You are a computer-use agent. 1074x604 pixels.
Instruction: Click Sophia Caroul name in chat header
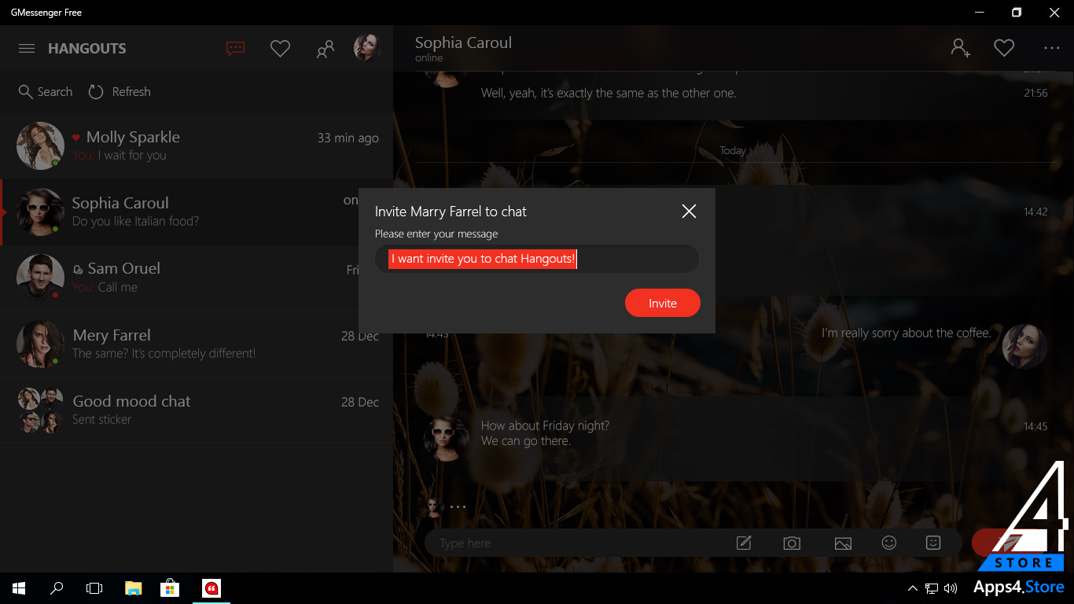click(x=463, y=42)
